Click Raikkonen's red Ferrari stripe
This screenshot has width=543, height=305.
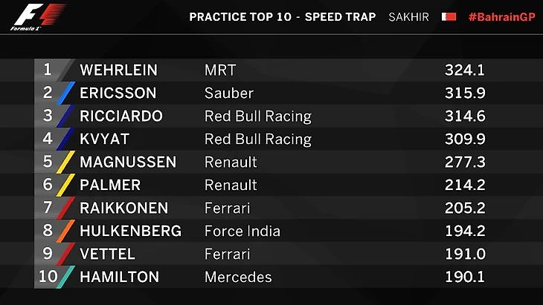pos(67,209)
